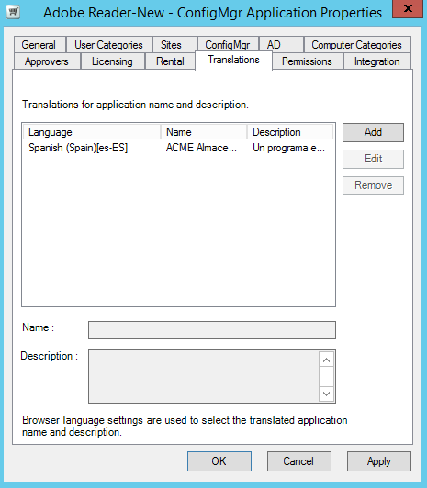This screenshot has width=427, height=488.
Task: Switch to the General tab
Action: [x=39, y=45]
